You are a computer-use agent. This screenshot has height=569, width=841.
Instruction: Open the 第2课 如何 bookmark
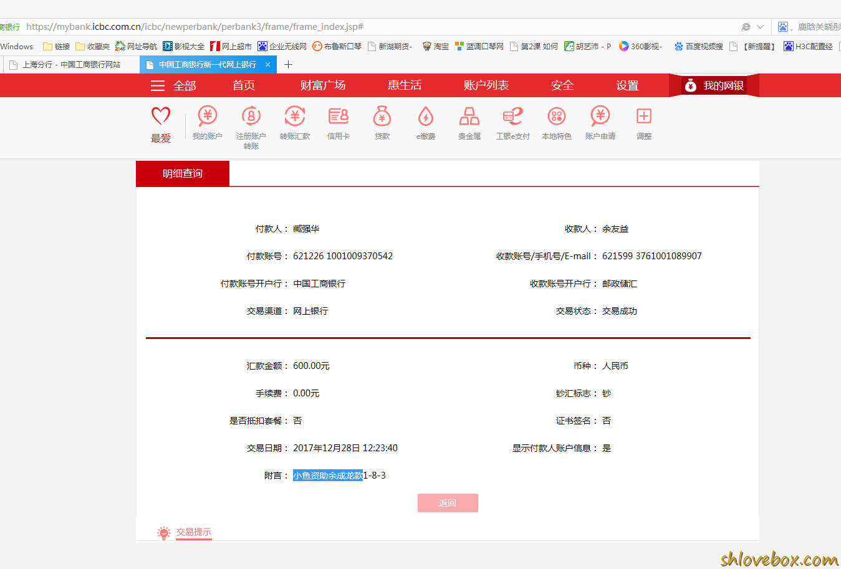[534, 46]
